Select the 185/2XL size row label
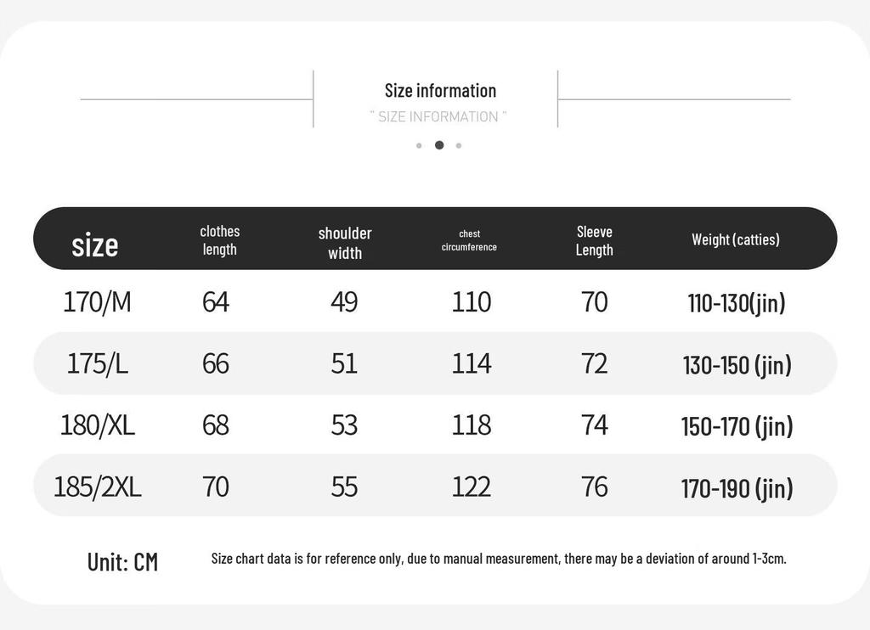The image size is (870, 630). click(98, 487)
